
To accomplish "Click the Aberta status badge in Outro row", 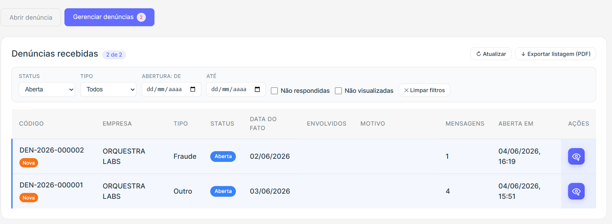I will (223, 191).
